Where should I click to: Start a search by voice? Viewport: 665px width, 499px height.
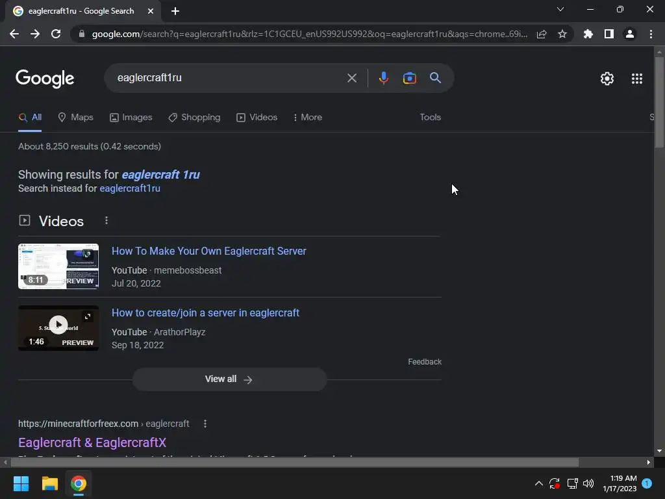click(383, 78)
